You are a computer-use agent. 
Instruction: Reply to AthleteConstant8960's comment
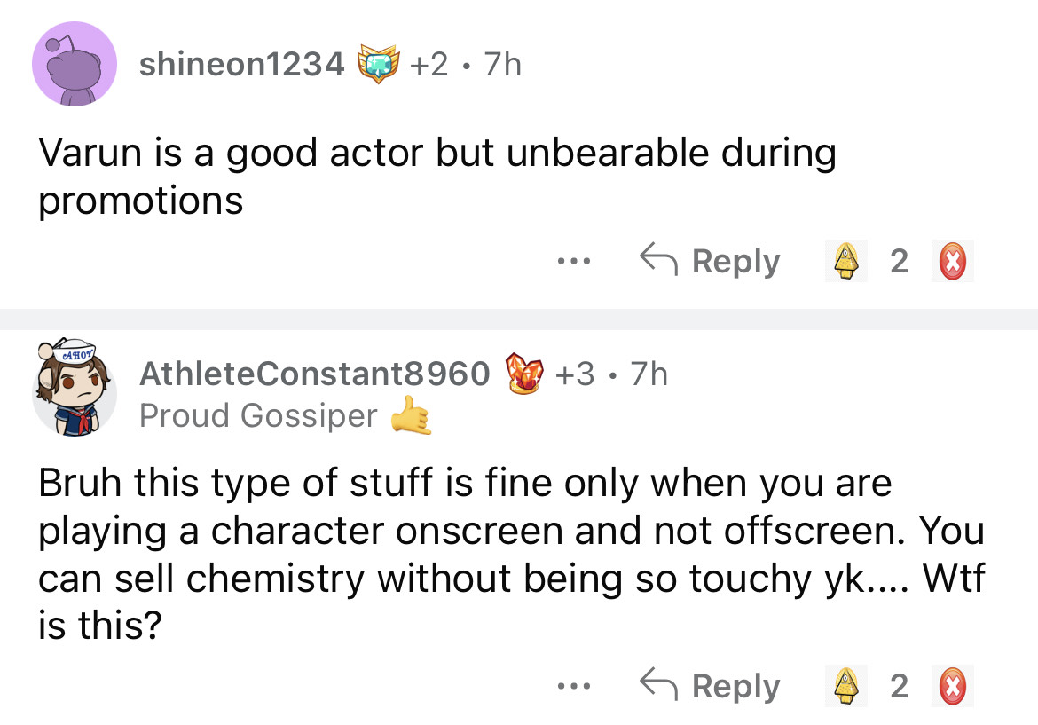(710, 686)
